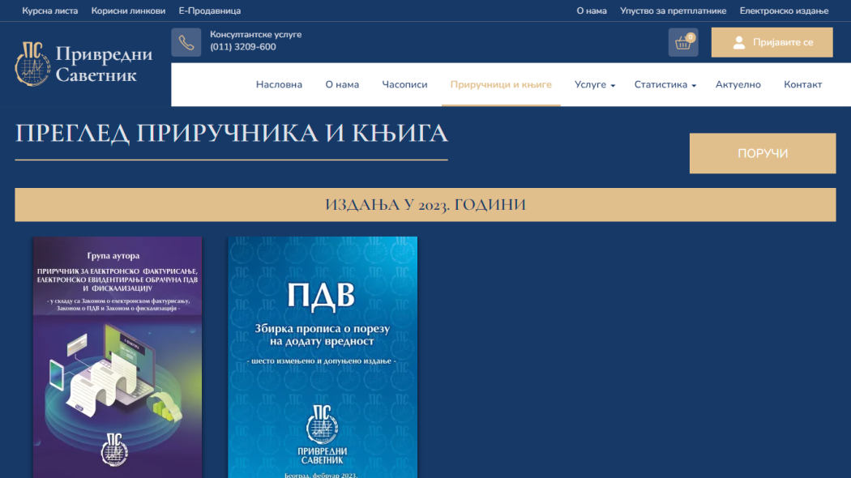Click the phone icon for consulting services
The image size is (851, 478).
[186, 42]
